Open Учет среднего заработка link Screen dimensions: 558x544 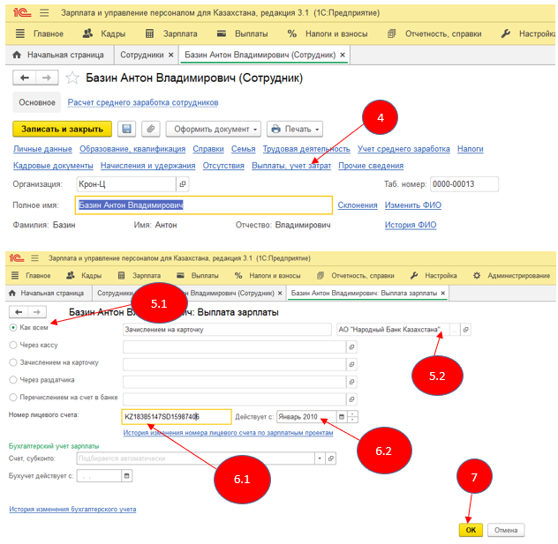(403, 149)
